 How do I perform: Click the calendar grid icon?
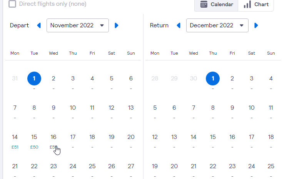(204, 5)
